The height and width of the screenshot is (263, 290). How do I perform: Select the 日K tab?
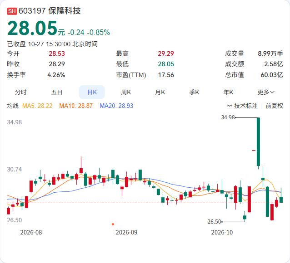(92, 92)
